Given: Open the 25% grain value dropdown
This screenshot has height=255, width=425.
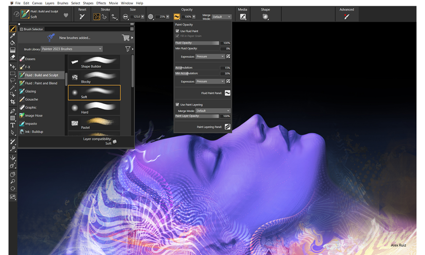Looking at the screenshot, I should tap(168, 16).
